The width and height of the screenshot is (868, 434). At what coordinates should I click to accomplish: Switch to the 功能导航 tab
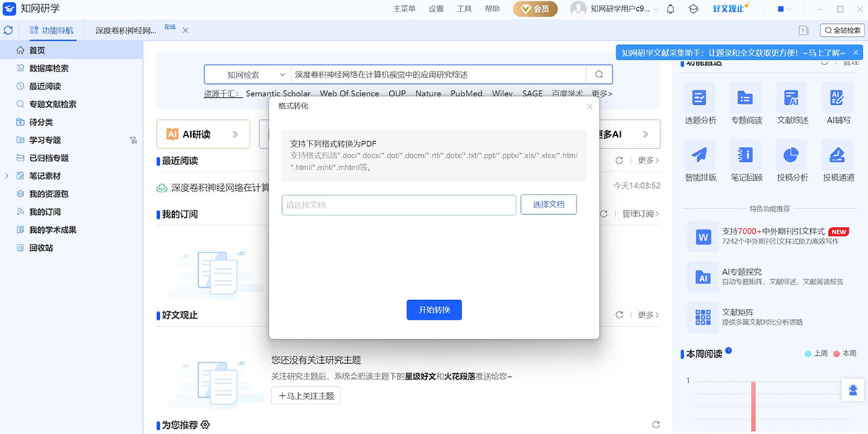coord(51,30)
